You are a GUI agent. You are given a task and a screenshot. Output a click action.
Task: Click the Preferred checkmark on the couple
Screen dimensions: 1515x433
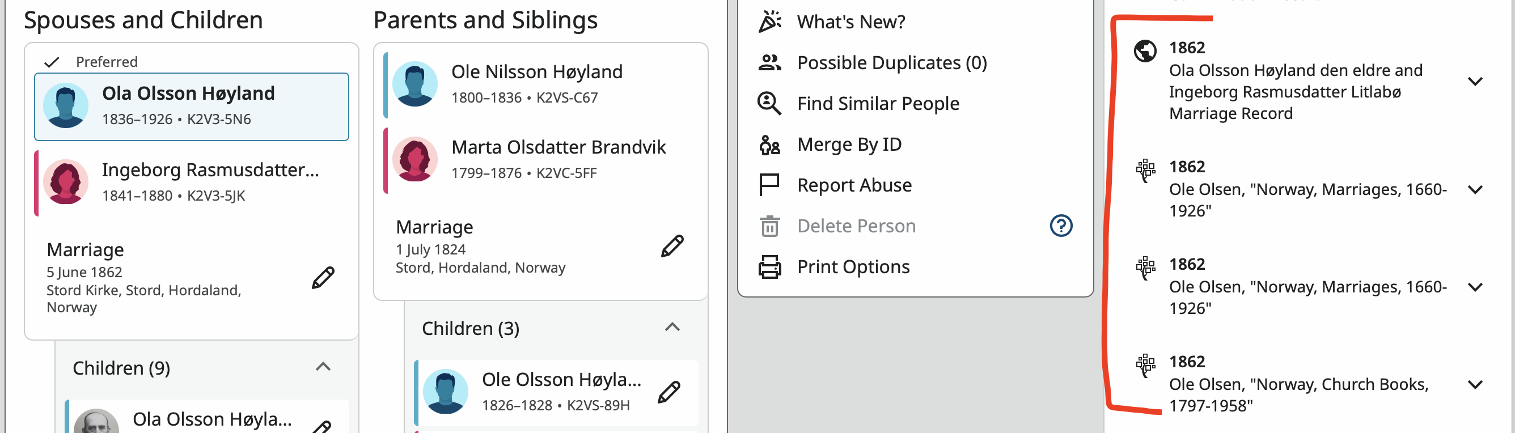tap(52, 62)
